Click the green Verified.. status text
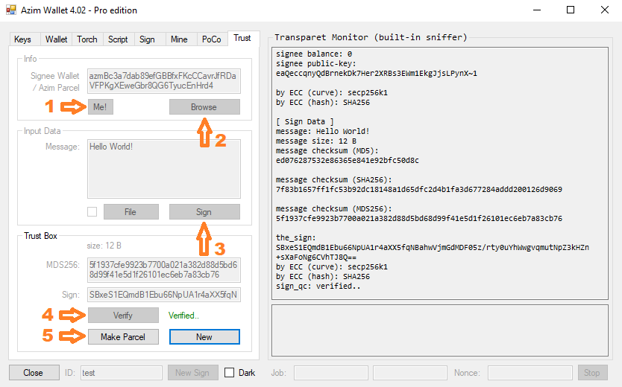 click(x=183, y=316)
